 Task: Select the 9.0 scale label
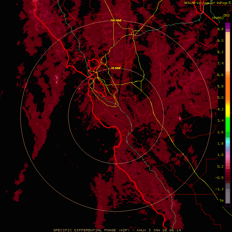[x=220, y=40]
